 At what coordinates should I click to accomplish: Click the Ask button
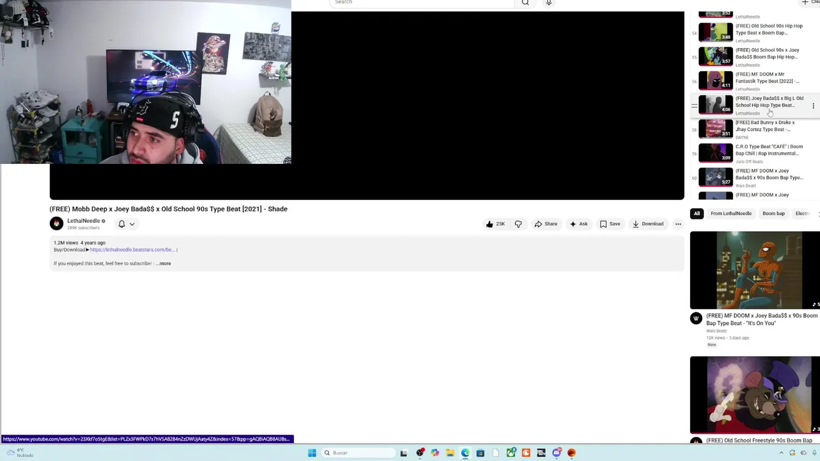tap(578, 224)
